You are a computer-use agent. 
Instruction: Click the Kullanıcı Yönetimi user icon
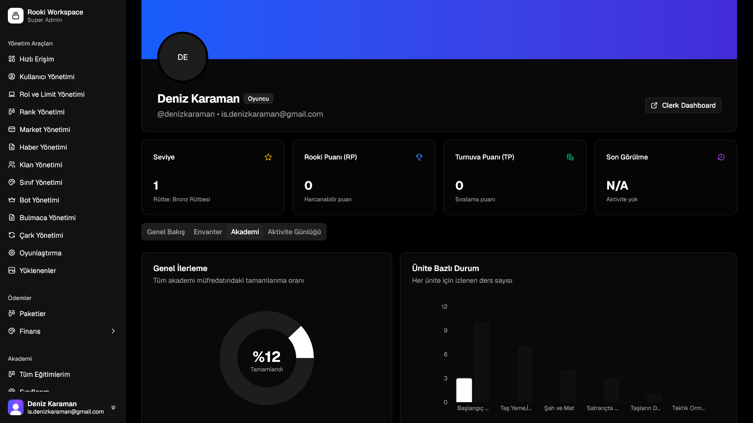tap(12, 76)
